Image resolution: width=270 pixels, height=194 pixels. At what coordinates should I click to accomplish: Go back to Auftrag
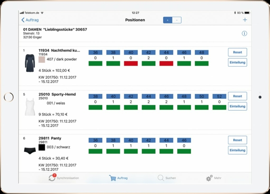click(30, 20)
